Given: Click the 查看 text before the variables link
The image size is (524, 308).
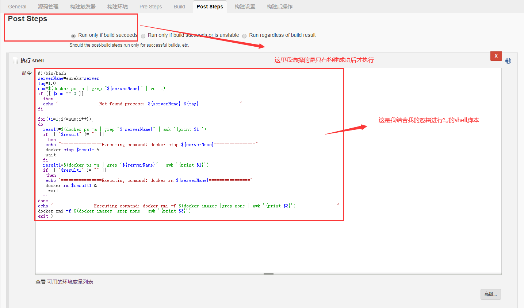Looking at the screenshot, I should [41, 282].
